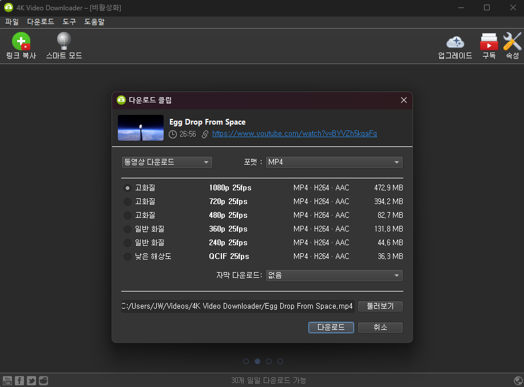Click the globe icon in bottom status bar
This screenshot has height=387, width=524.
click(518, 380)
